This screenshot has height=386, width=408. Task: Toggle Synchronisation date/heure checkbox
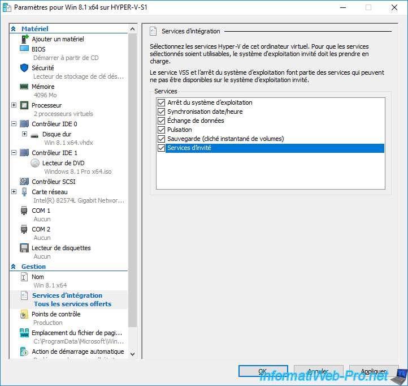[161, 112]
